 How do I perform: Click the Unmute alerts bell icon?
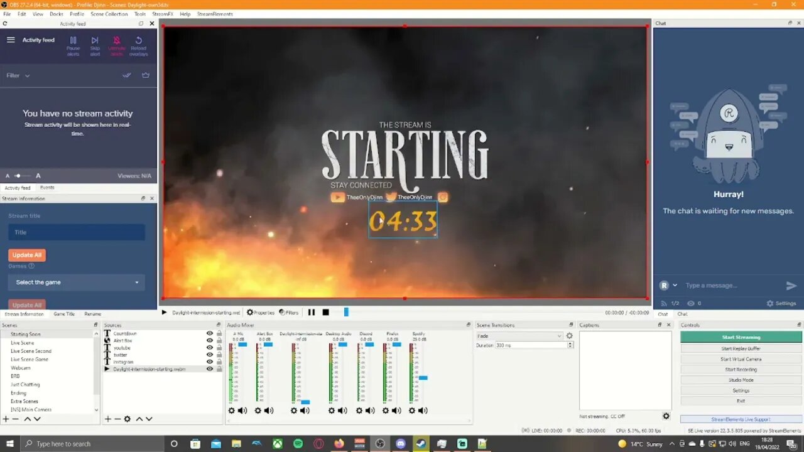tap(116, 41)
